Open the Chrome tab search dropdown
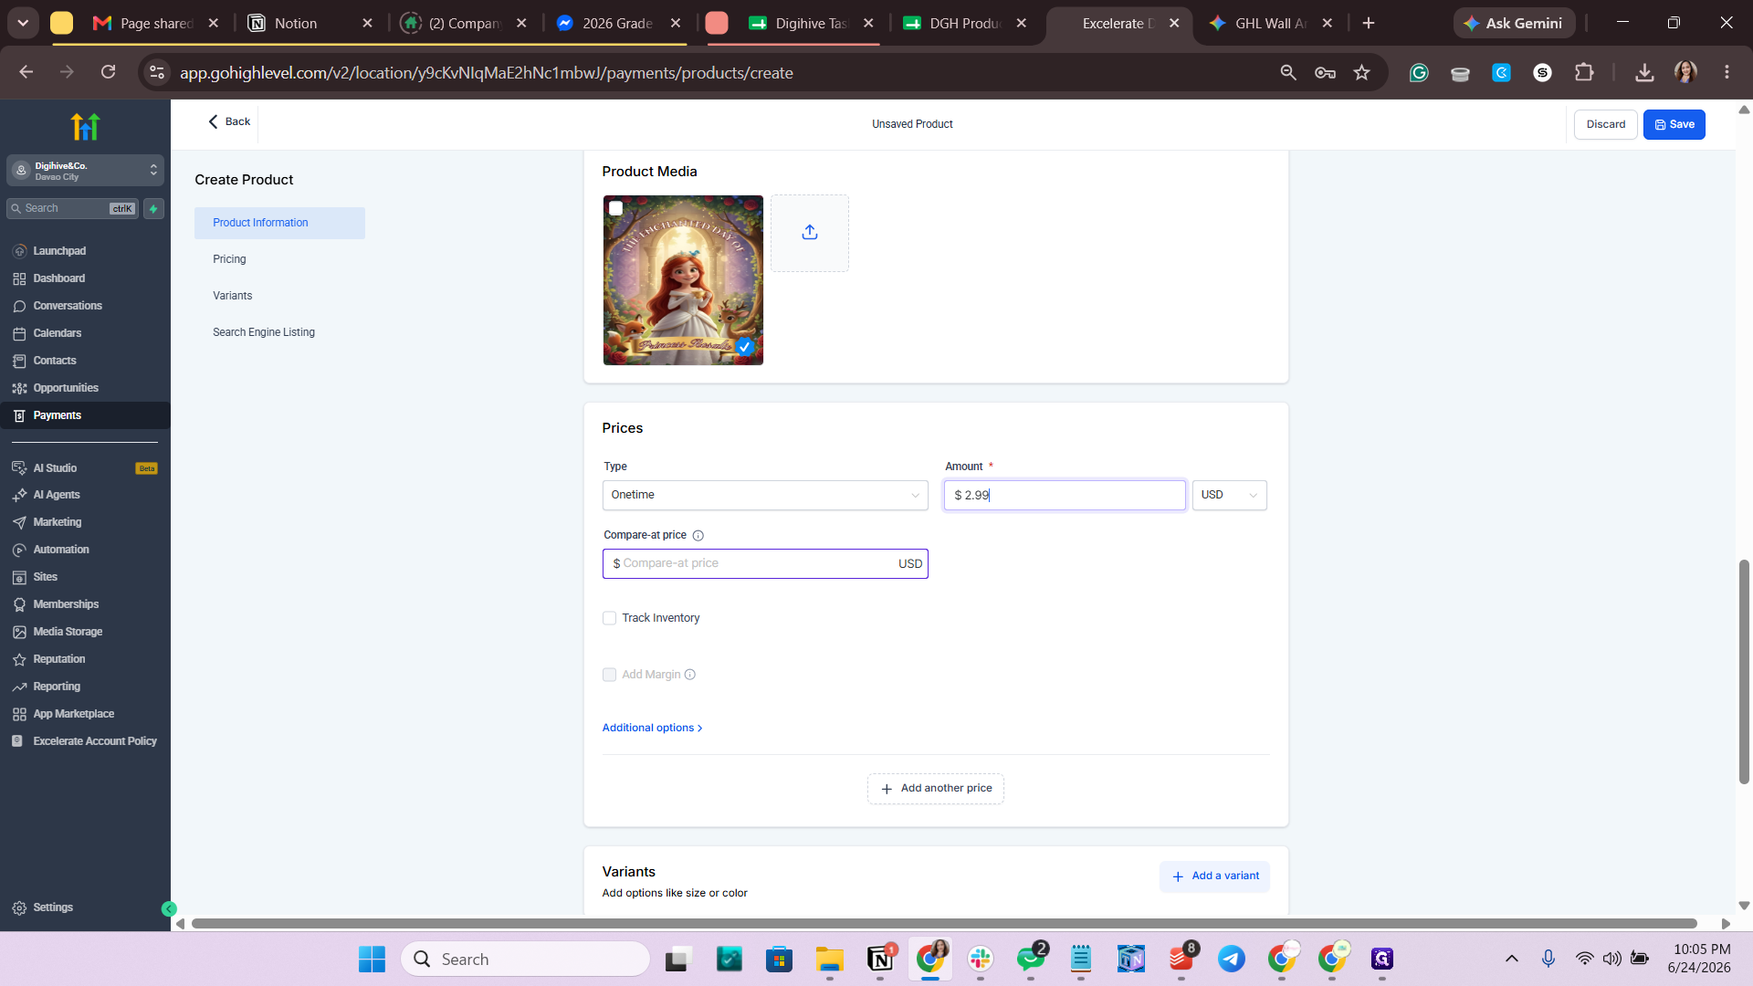Viewport: 1753px width, 986px height. click(23, 23)
